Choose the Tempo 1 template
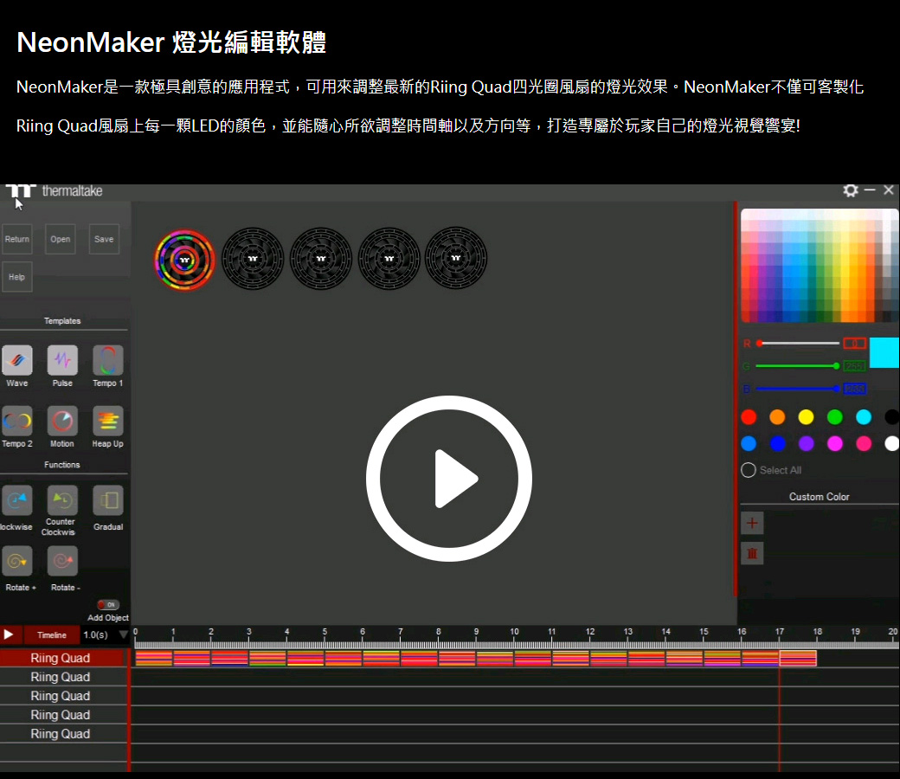Viewport: 900px width, 779px height. (x=108, y=361)
